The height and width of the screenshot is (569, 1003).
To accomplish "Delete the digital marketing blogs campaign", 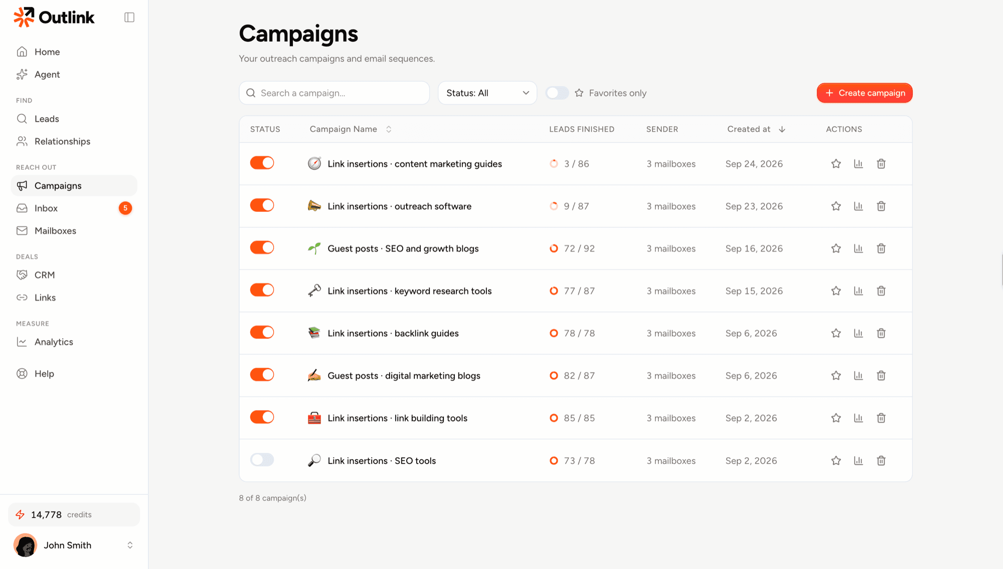I will point(881,376).
